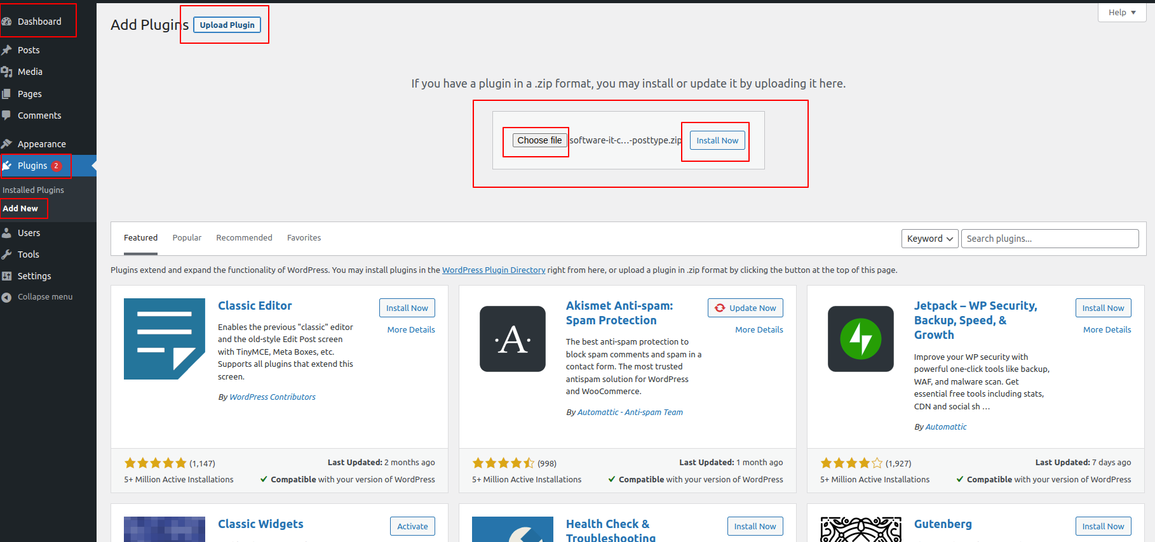Switch to the Recommended plugins tab
Viewport: 1155px width, 542px height.
click(x=244, y=238)
